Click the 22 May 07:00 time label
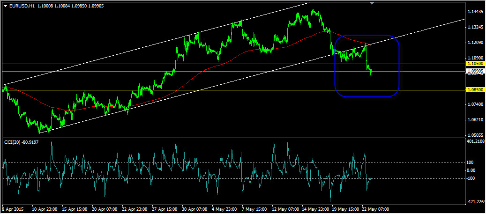486x214 pixels. pos(375,209)
